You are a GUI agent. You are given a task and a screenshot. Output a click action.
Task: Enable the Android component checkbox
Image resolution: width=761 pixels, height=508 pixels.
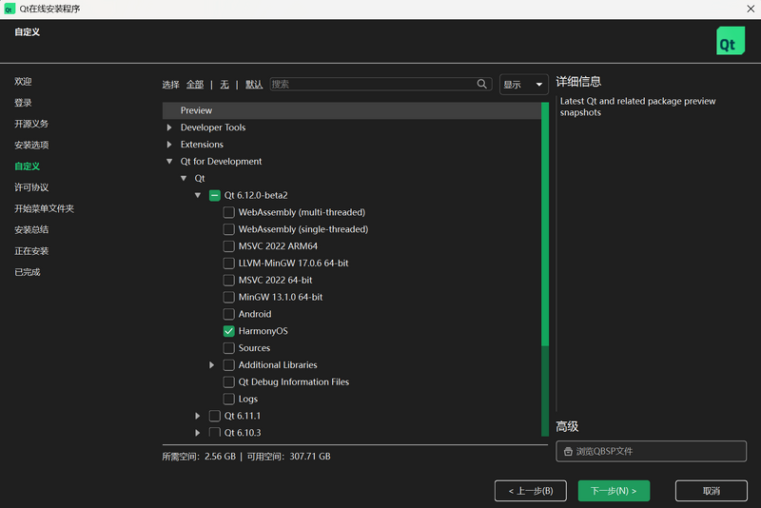click(x=228, y=314)
